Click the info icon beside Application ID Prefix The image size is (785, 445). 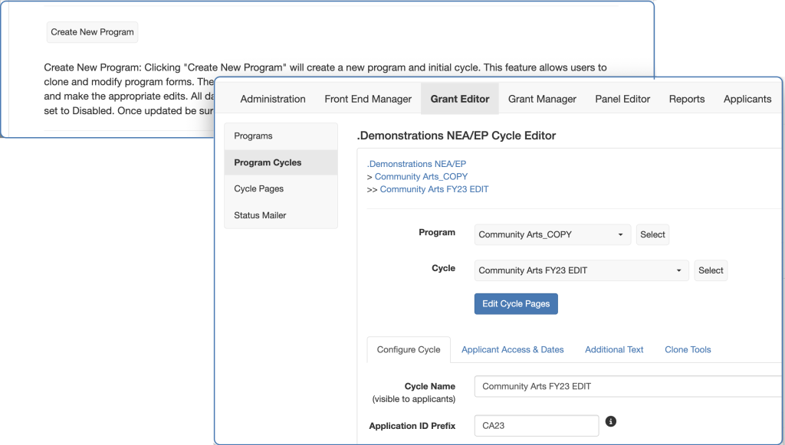point(611,421)
